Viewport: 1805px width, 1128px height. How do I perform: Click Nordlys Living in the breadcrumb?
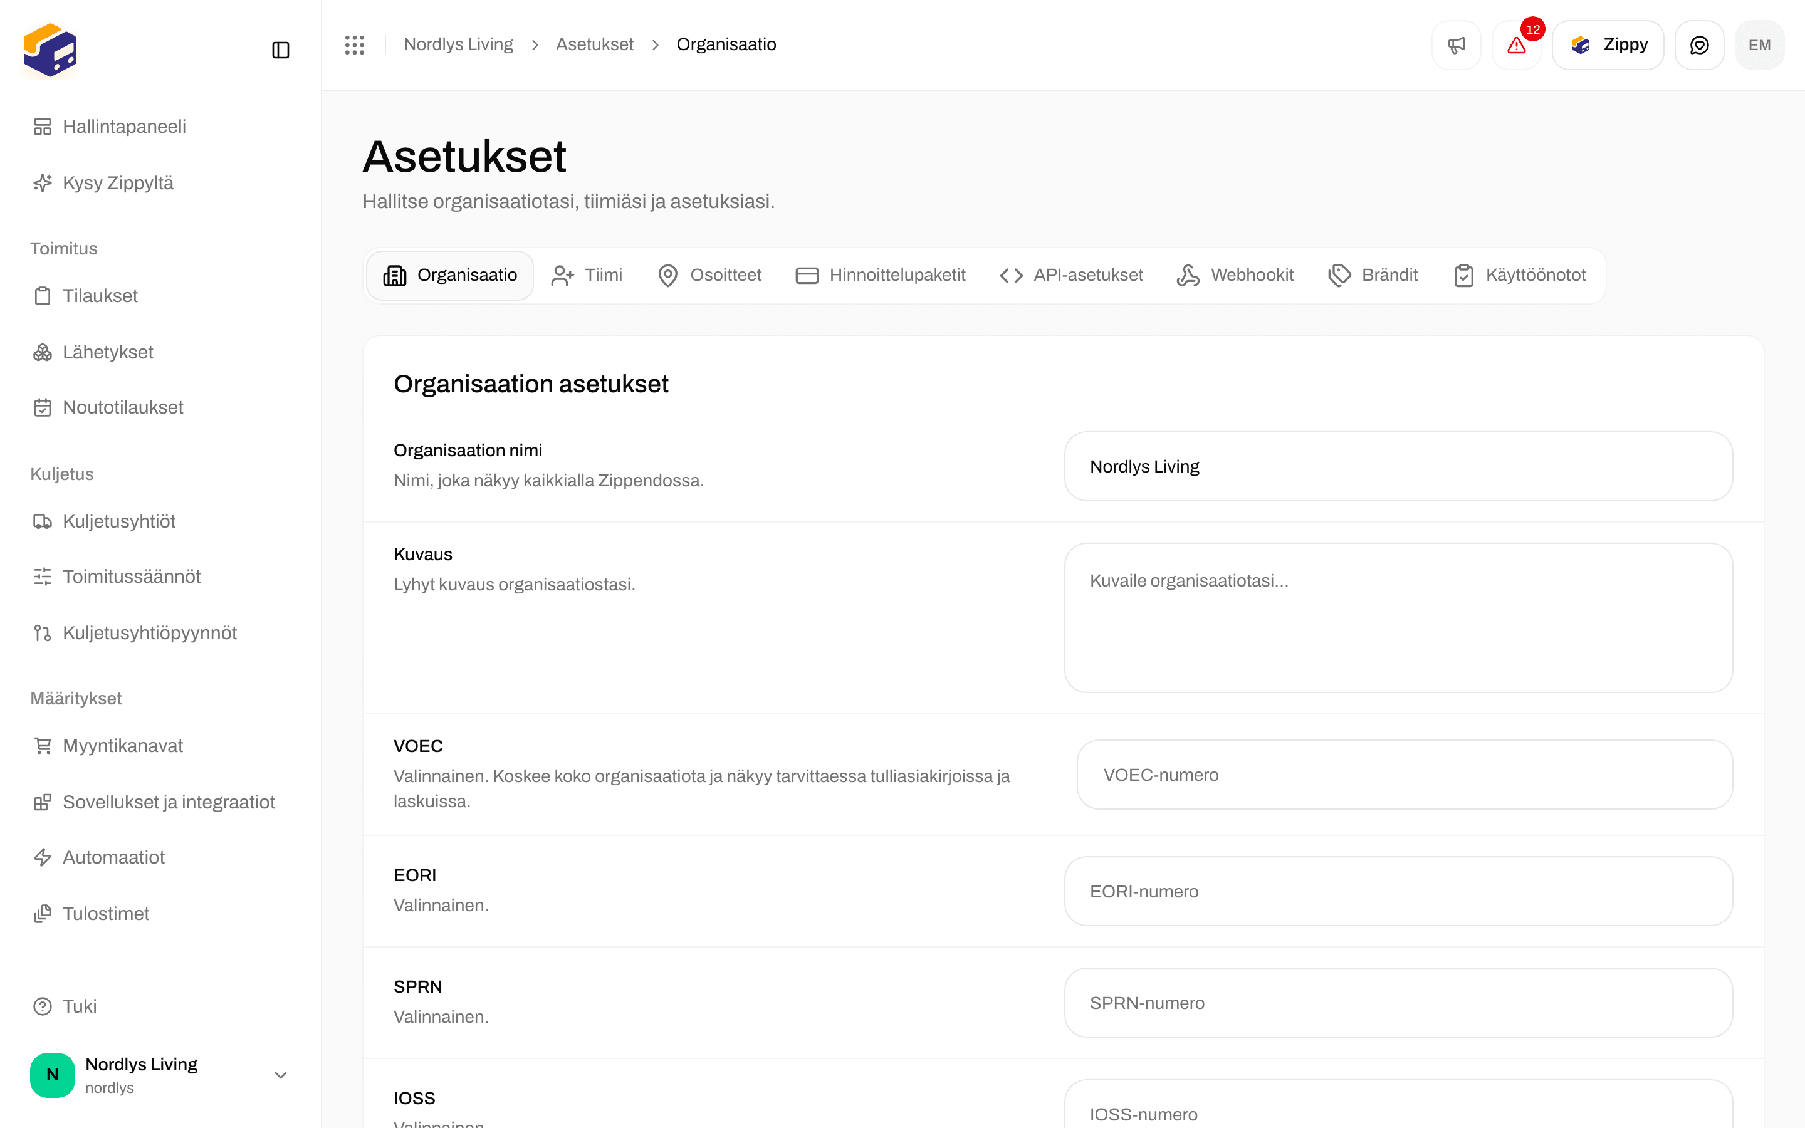tap(458, 44)
